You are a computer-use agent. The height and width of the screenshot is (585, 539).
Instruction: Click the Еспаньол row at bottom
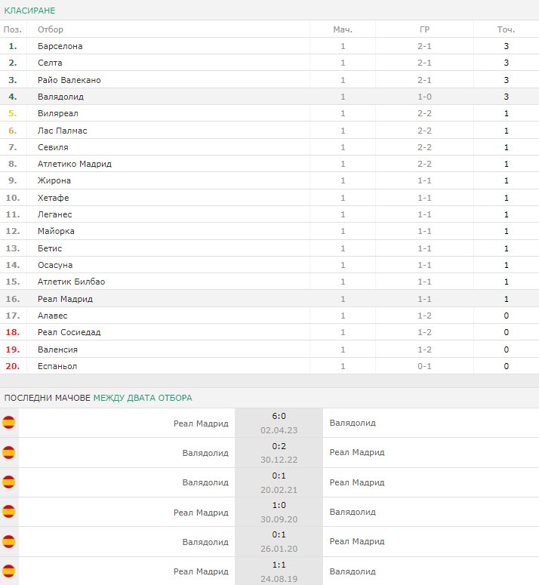(x=269, y=366)
